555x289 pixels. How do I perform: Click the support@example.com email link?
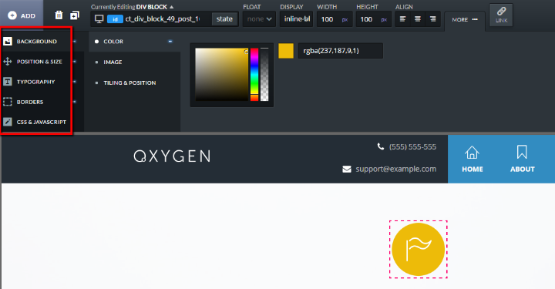pyautogui.click(x=395, y=169)
